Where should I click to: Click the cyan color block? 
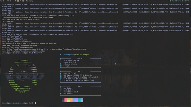[x=79, y=100]
